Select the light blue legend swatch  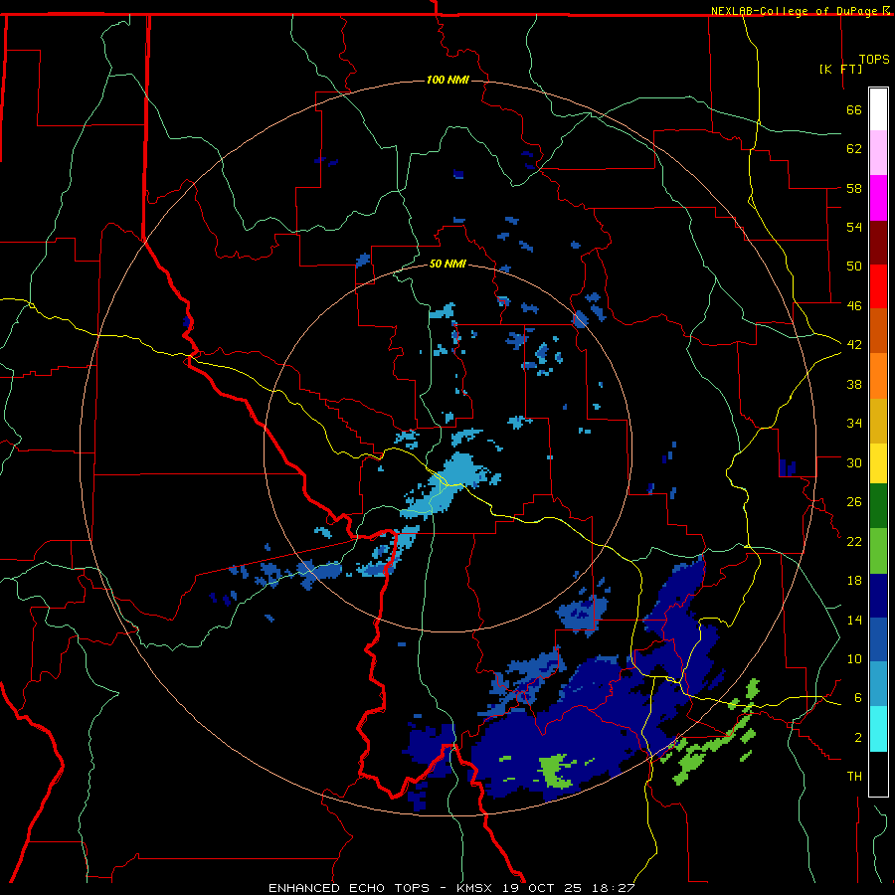(878, 684)
